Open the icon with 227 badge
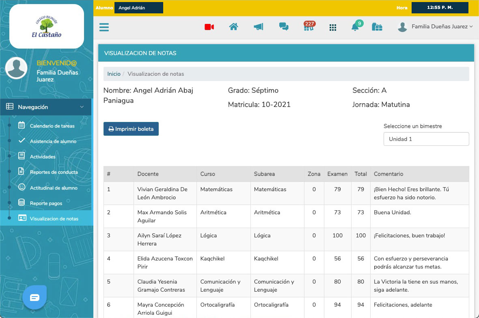Screen dimensions: 479x318 (309, 26)
